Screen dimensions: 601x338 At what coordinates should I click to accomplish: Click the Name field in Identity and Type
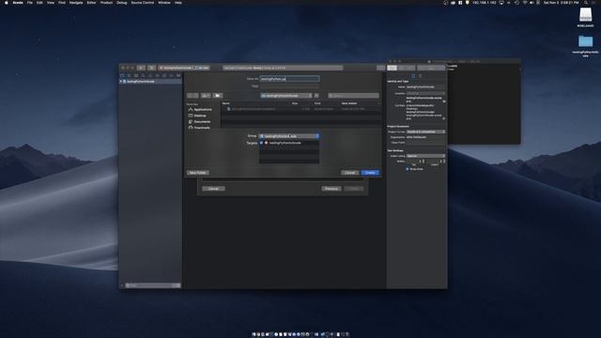coord(425,87)
